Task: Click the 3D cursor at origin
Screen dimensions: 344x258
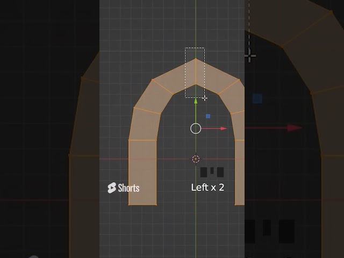Action: point(196,159)
